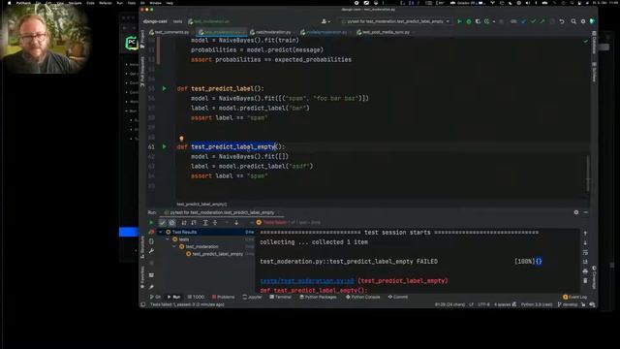Click wrench icon in Run panel sidebar
The height and width of the screenshot is (349, 620).
(x=151, y=251)
